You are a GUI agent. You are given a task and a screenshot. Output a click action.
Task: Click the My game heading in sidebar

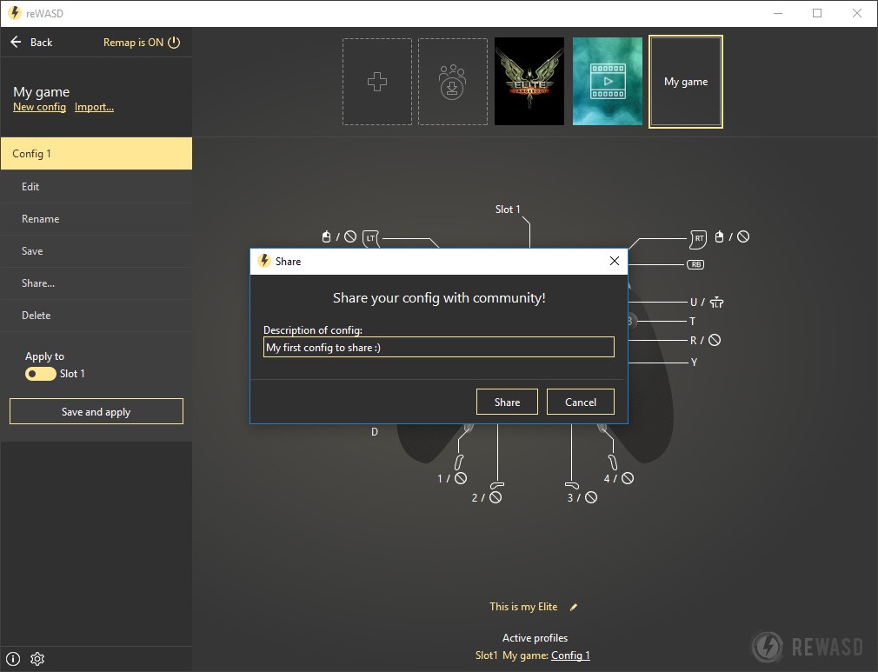click(42, 92)
